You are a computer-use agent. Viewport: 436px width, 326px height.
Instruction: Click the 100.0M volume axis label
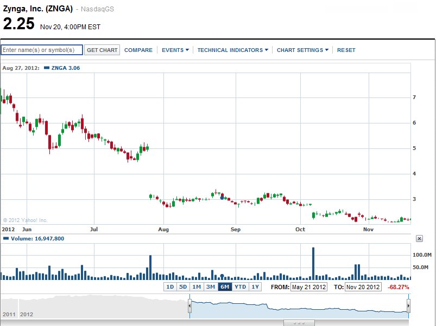(422, 255)
